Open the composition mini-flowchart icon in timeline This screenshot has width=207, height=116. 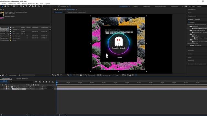coord(36,82)
